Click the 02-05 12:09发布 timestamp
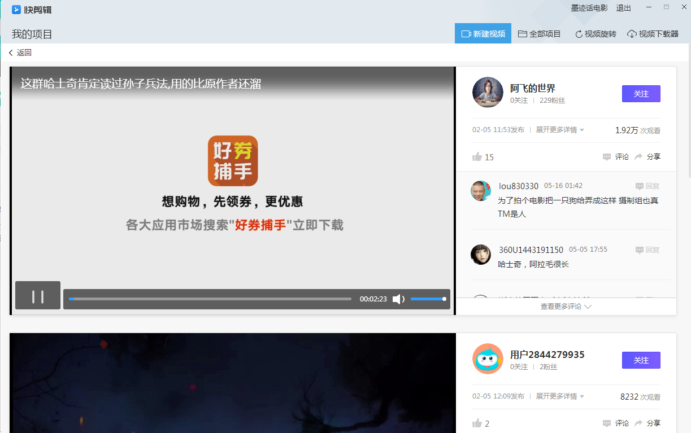Viewport: 691px width, 433px height. coord(498,396)
